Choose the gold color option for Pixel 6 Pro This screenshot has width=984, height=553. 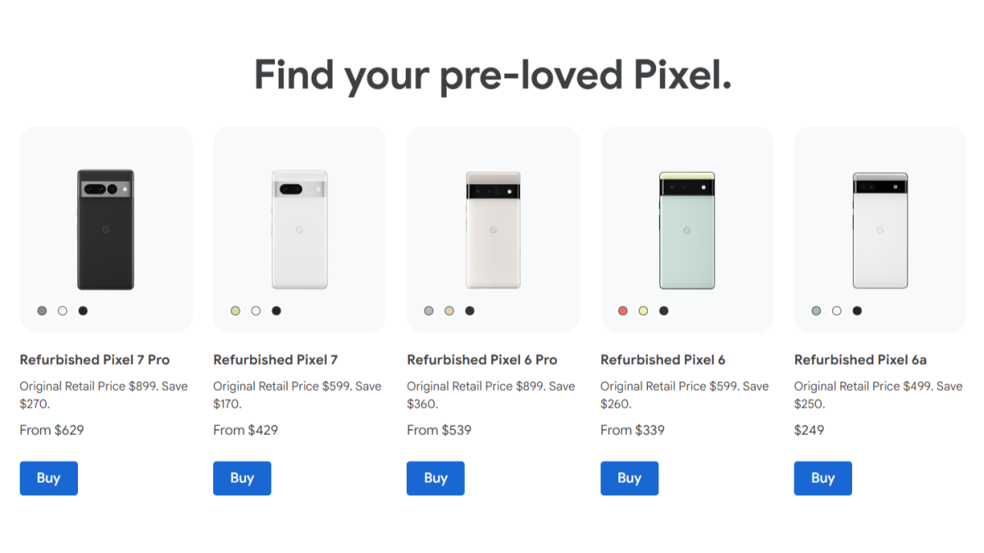pyautogui.click(x=449, y=310)
